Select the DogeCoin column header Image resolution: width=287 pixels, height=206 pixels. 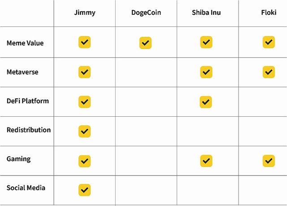[x=146, y=13]
